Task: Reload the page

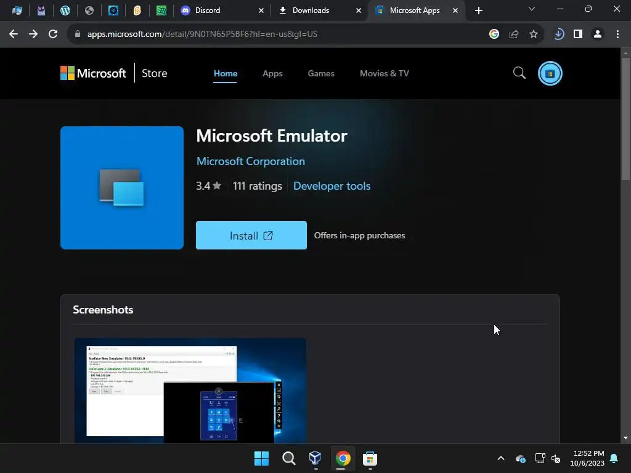Action: 53,34
